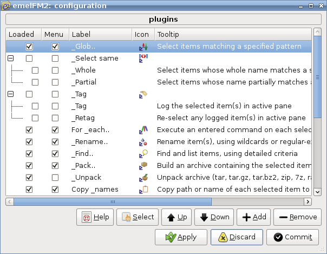Image resolution: width=327 pixels, height=254 pixels.
Task: Toggle Menu checkbox for _Unpack
Action: tap(55, 178)
